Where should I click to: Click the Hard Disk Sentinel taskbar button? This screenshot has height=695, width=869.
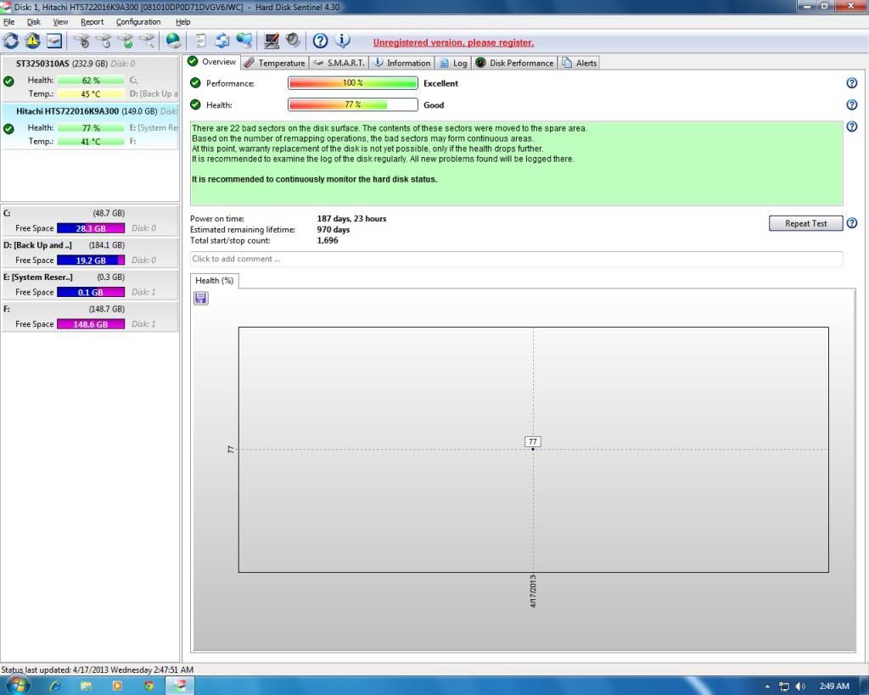tap(180, 687)
